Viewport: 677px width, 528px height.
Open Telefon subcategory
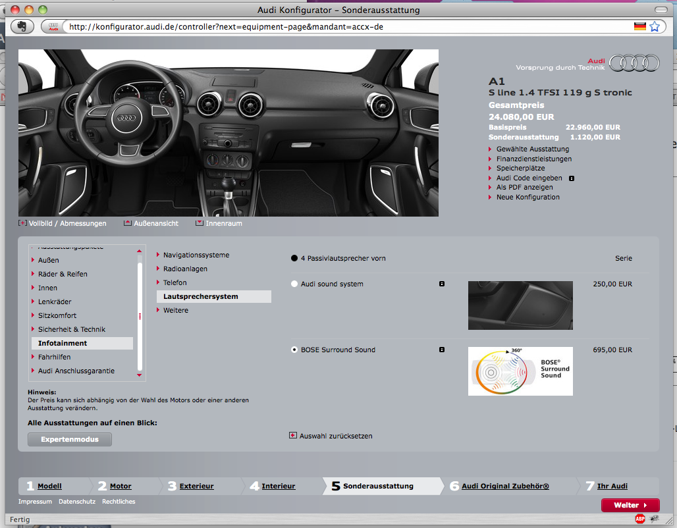pyautogui.click(x=175, y=283)
